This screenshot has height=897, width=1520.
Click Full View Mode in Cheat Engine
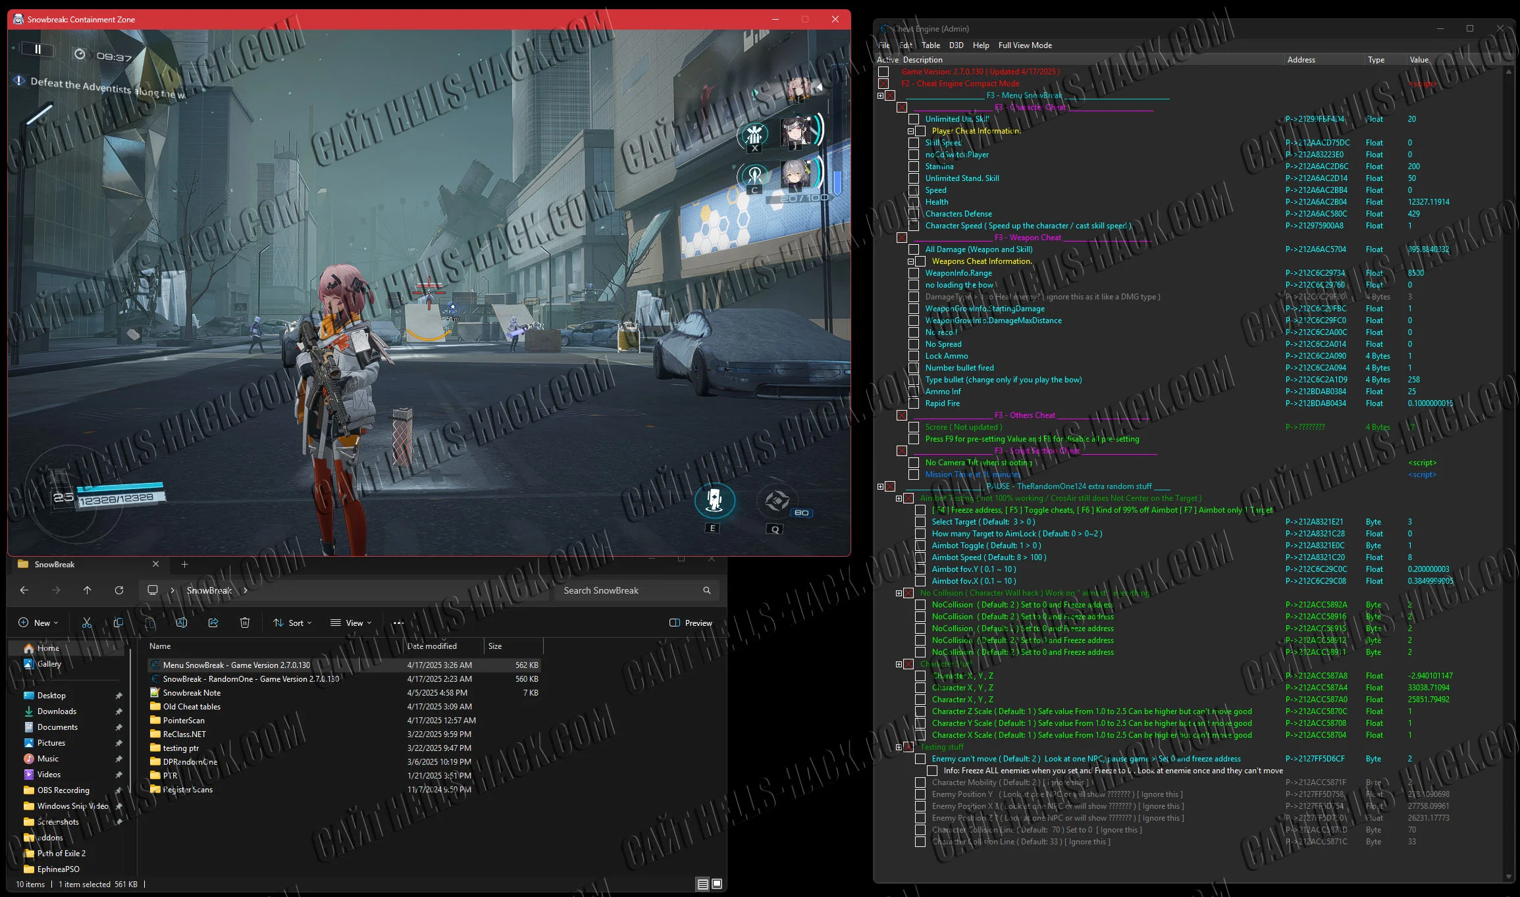[x=1025, y=45]
